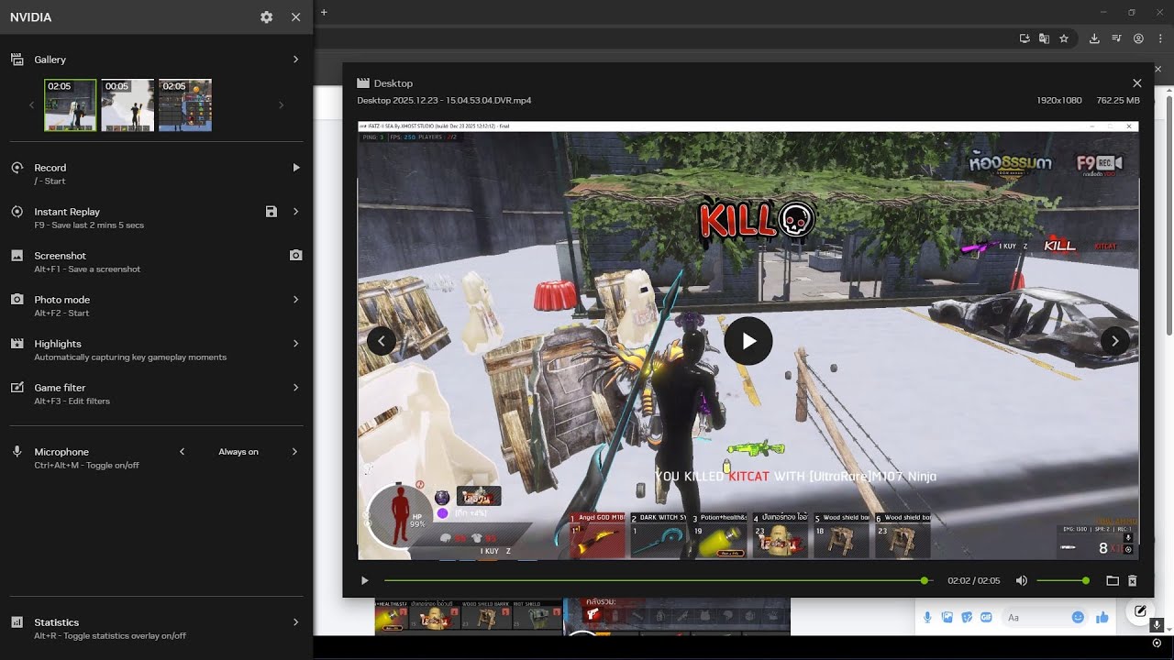Click the Microphone icon in overlay

17,452
